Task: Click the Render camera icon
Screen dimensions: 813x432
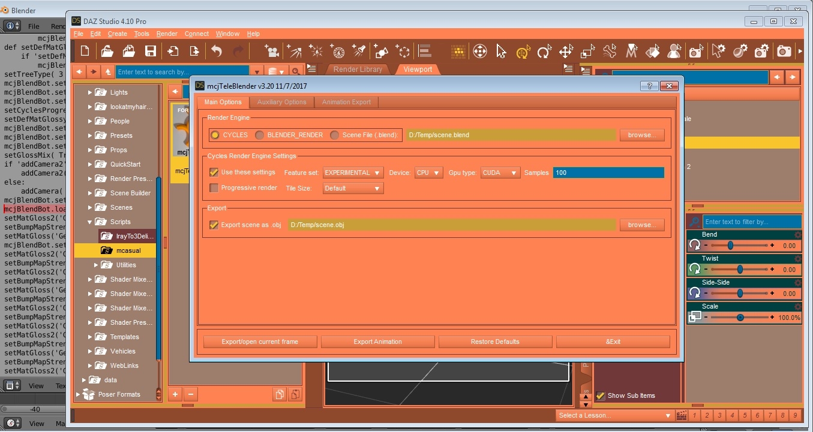Action: [x=784, y=52]
